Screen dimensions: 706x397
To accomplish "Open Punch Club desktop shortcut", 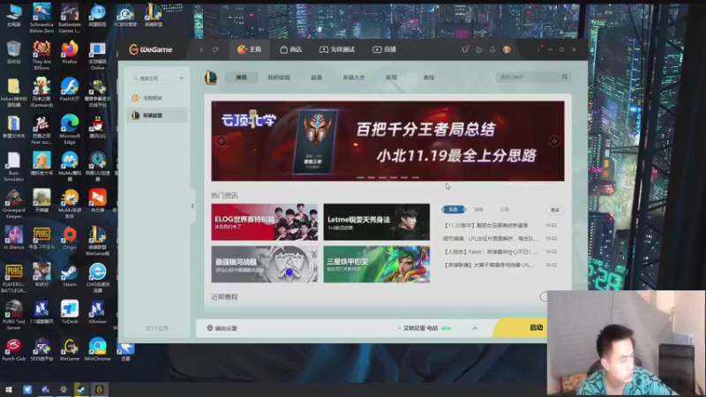I will pos(13,349).
